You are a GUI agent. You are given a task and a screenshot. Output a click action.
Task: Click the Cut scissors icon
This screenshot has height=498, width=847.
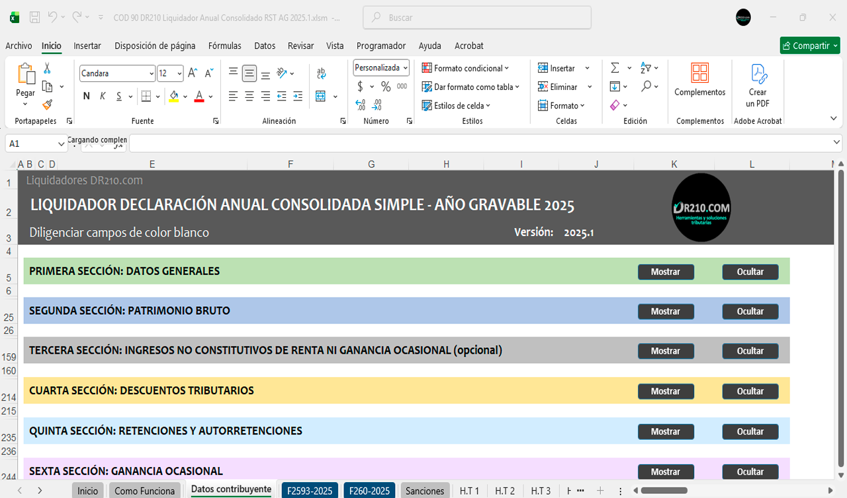coord(47,68)
